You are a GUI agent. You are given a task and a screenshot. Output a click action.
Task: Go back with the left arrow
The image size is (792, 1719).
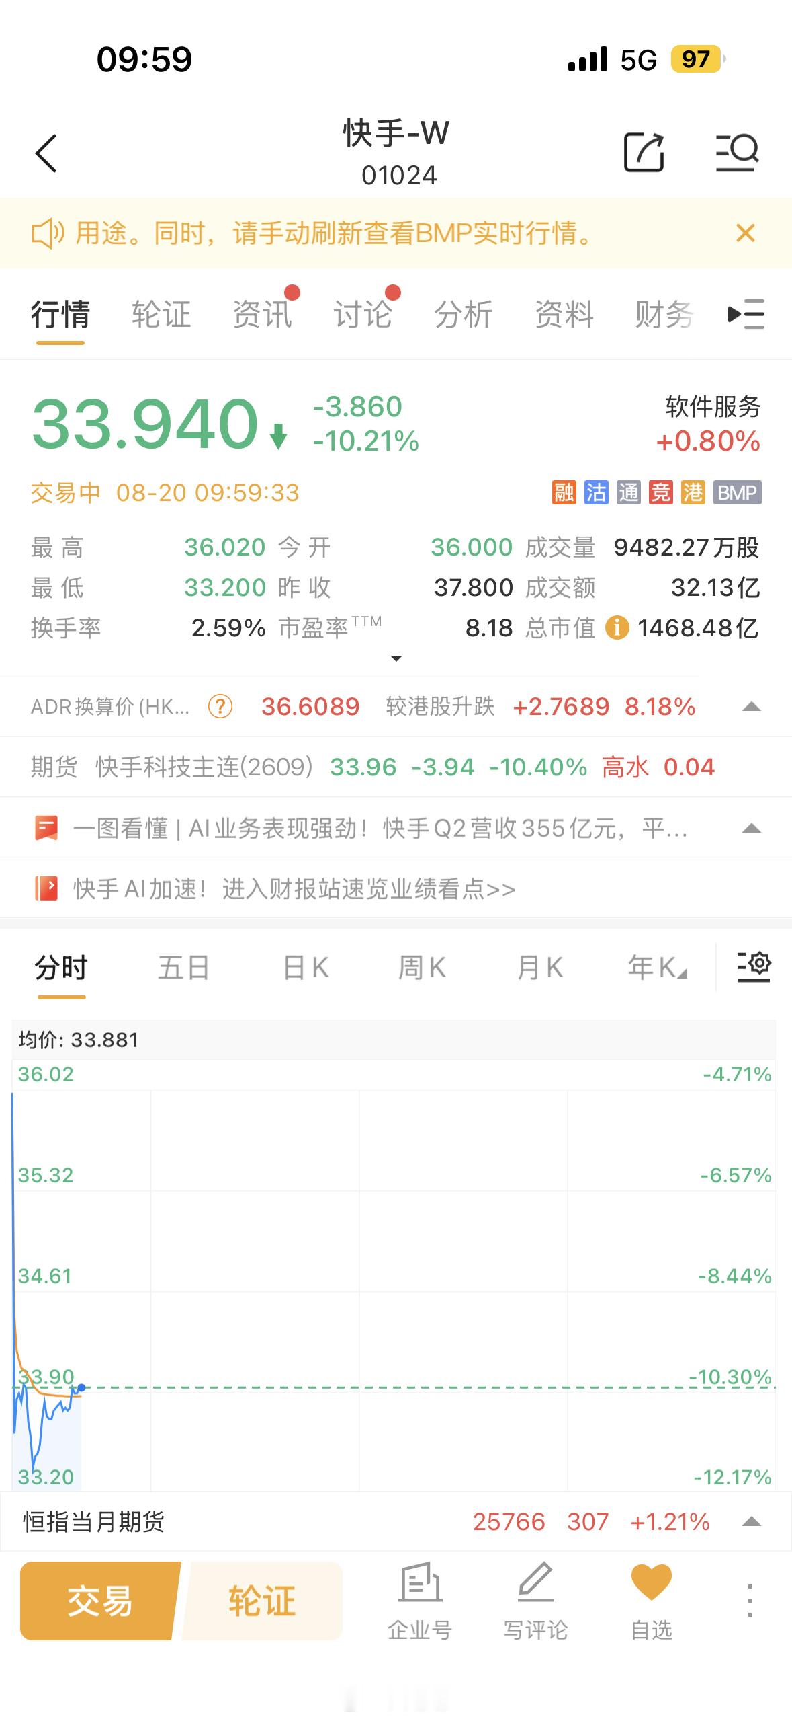coord(46,153)
